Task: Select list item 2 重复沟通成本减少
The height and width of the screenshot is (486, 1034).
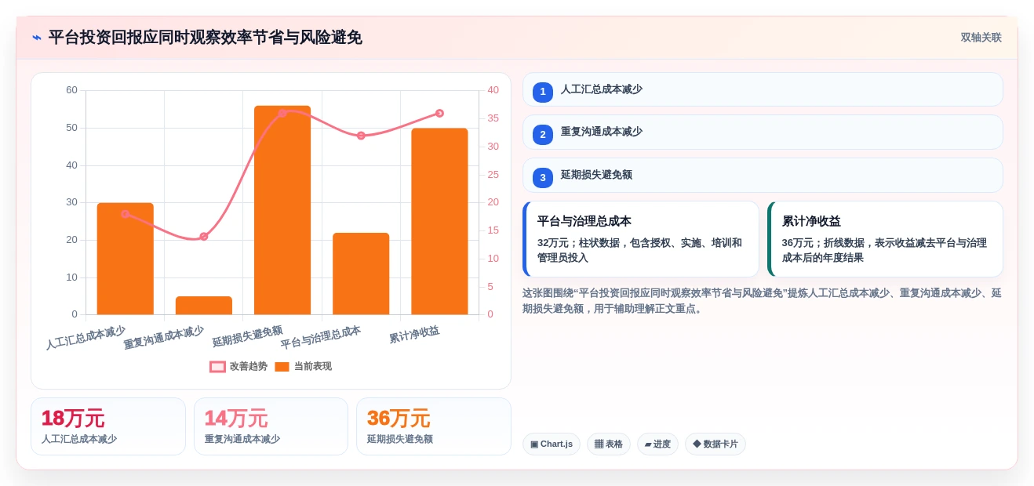Action: 763,132
